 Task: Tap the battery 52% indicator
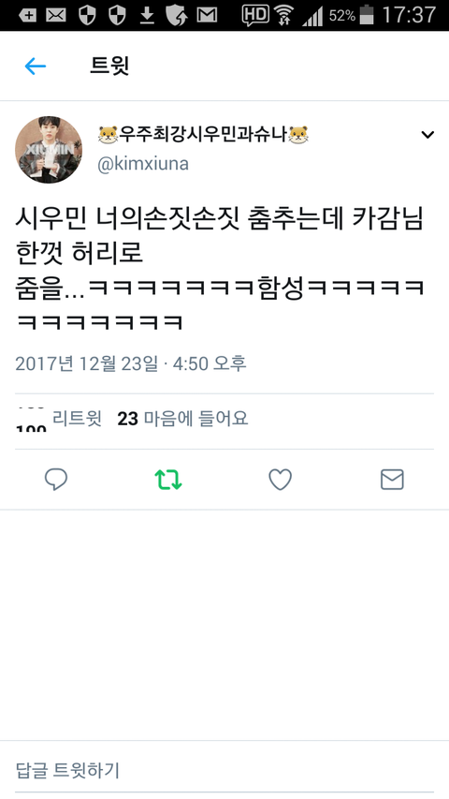click(352, 15)
